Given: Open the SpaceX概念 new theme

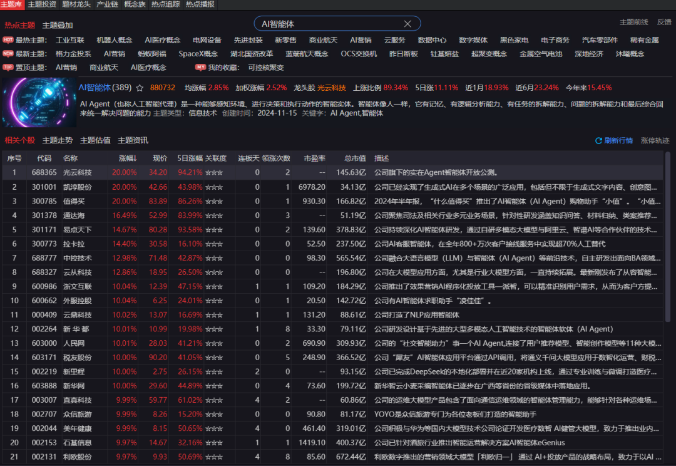Looking at the screenshot, I should [198, 54].
